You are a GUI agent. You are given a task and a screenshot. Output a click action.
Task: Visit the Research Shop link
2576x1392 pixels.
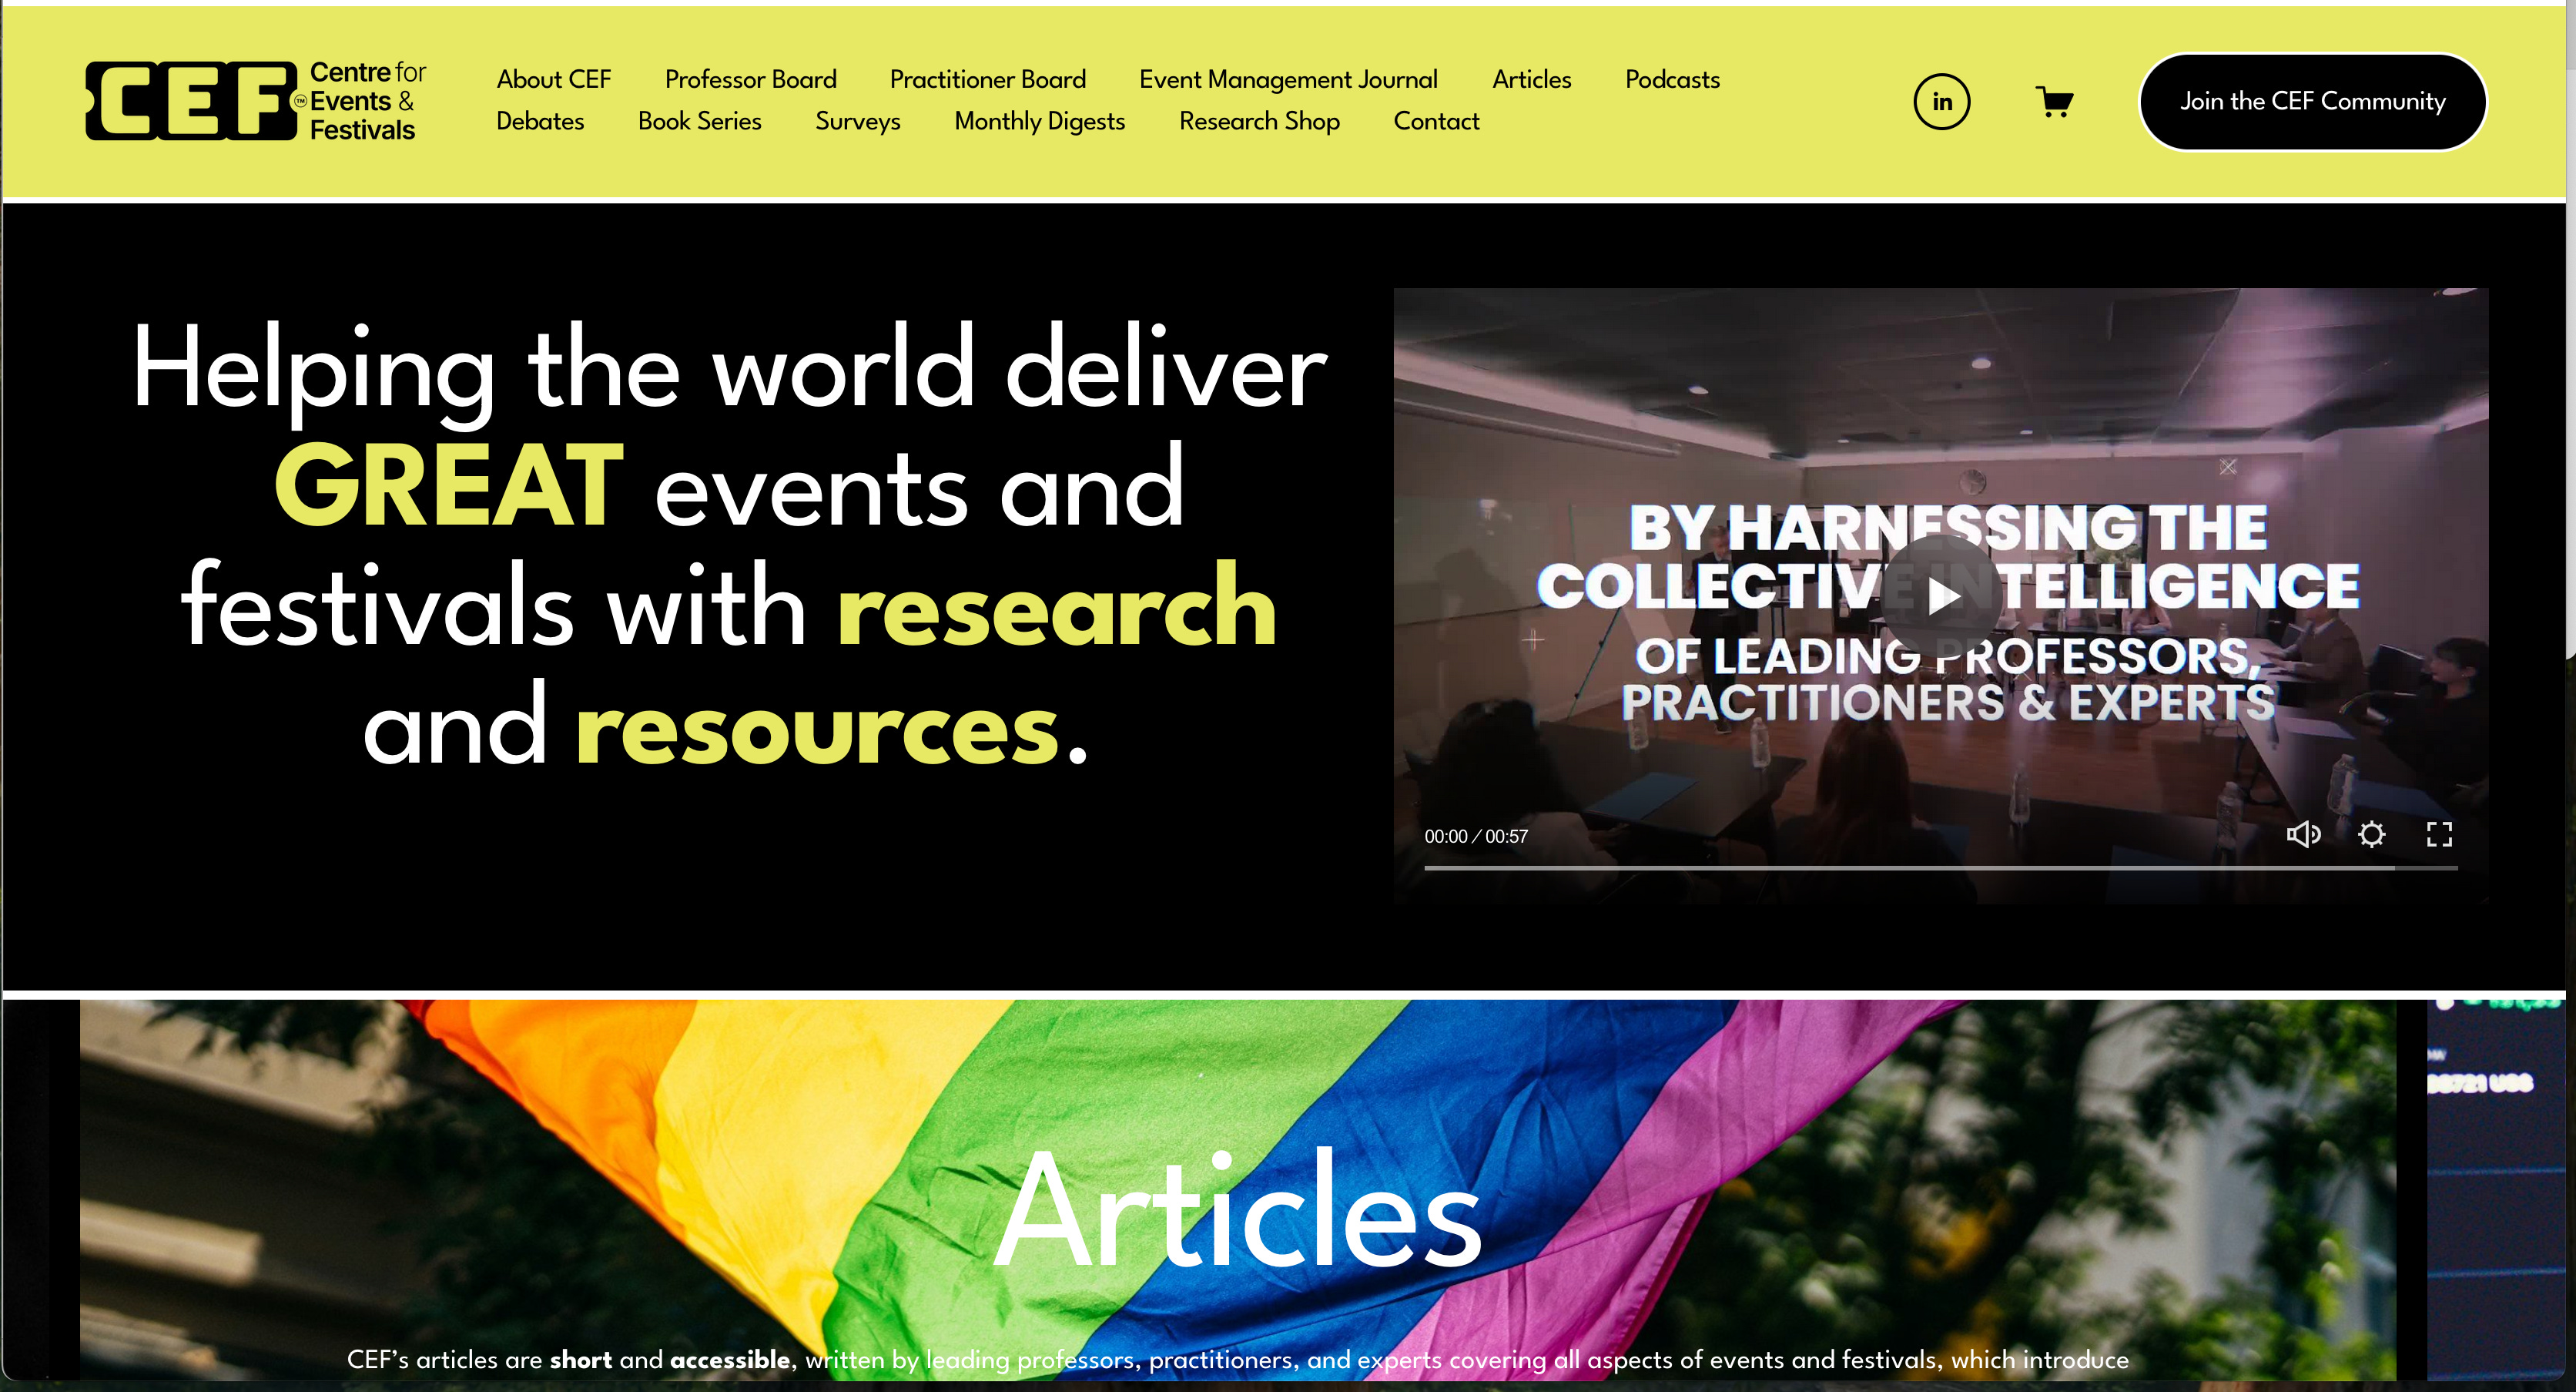coord(1259,121)
